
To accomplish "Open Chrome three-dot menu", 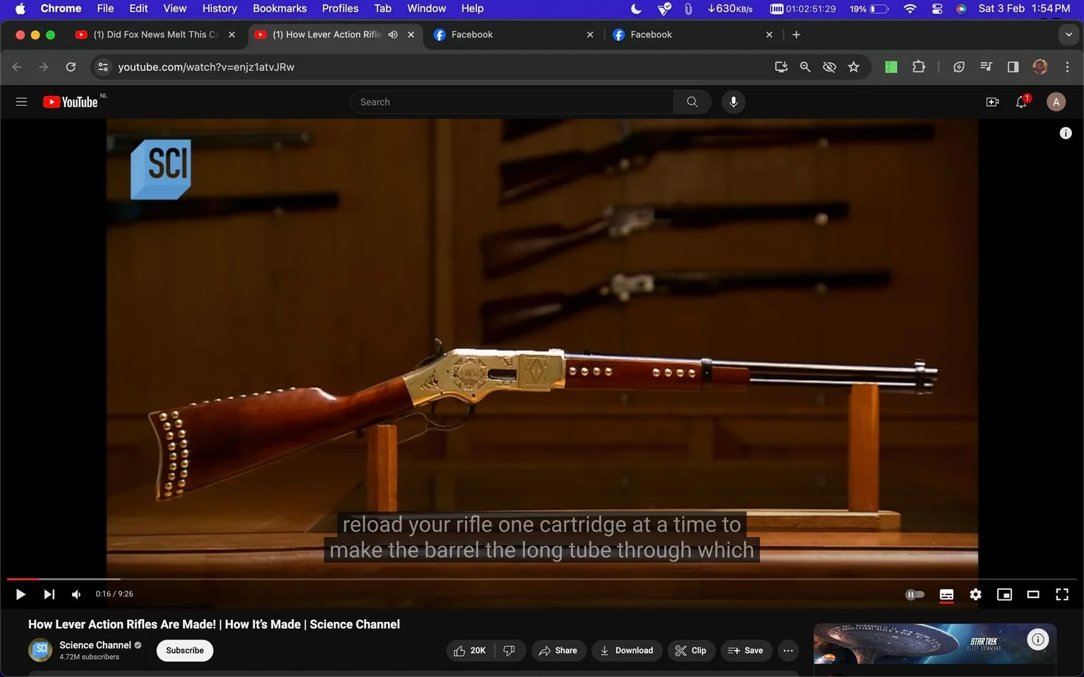I will point(1067,67).
